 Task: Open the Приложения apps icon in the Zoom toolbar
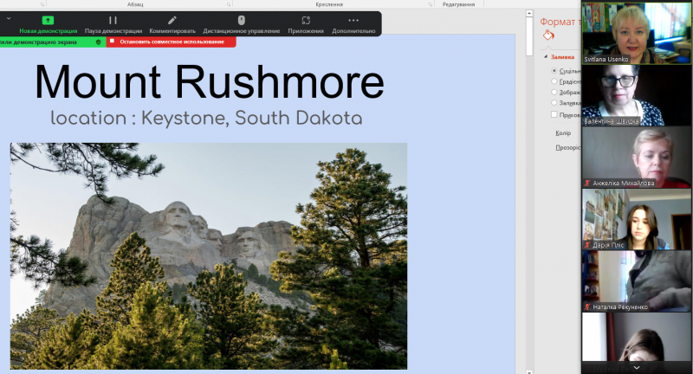tap(306, 20)
